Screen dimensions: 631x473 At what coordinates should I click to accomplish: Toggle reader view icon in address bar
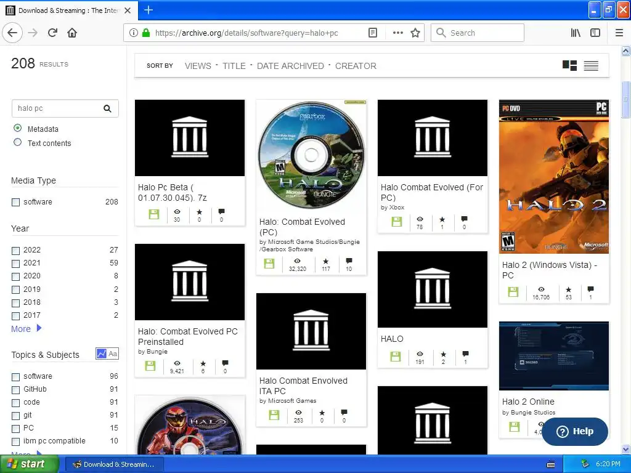(373, 33)
